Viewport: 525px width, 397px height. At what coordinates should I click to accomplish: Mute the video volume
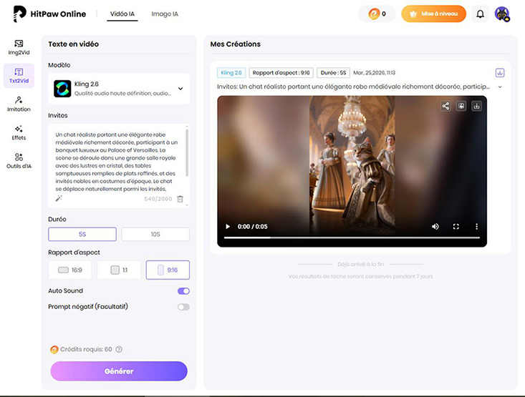click(x=435, y=227)
